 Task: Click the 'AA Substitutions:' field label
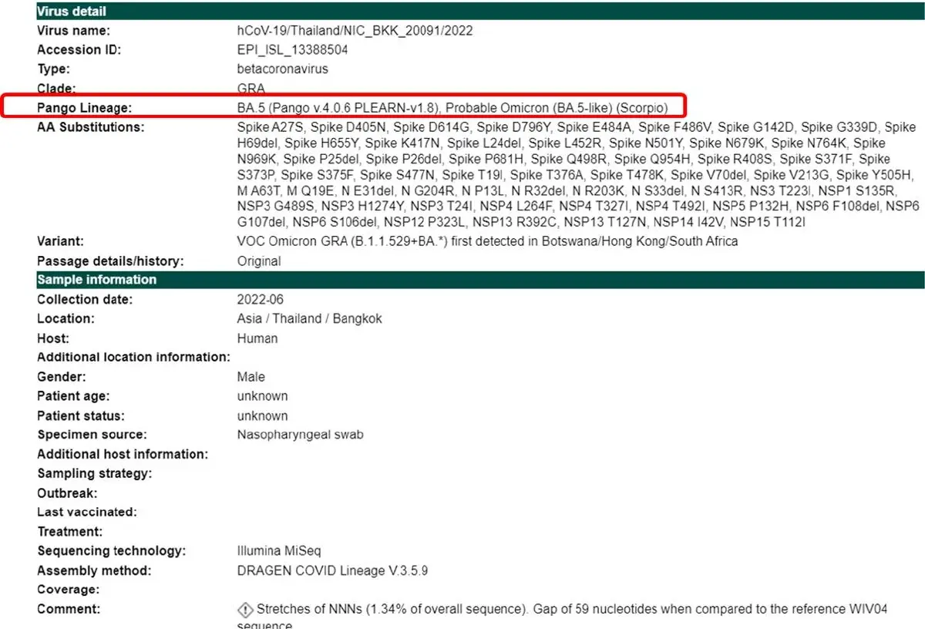[91, 127]
